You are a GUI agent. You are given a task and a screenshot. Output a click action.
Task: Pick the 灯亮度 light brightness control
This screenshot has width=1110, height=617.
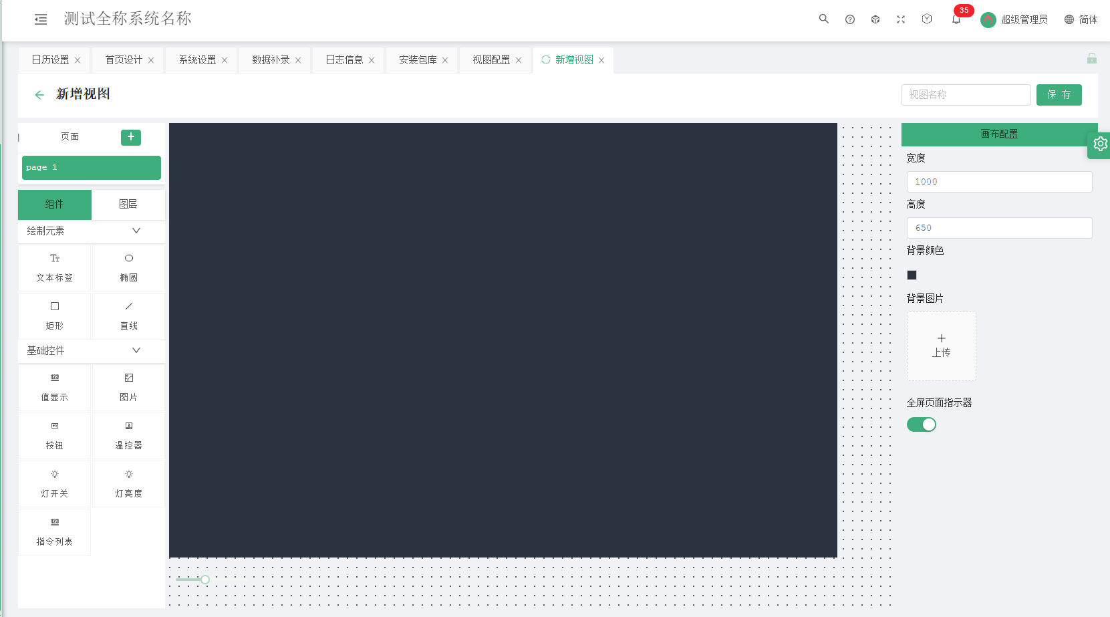(x=129, y=484)
